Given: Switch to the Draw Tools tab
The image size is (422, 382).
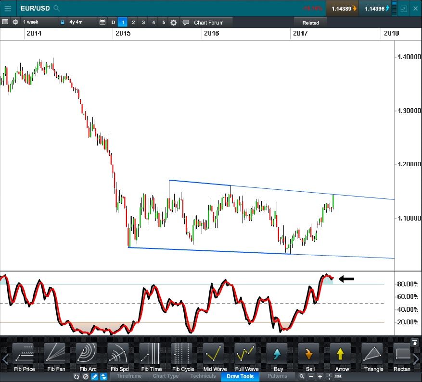Looking at the screenshot, I should pos(240,376).
